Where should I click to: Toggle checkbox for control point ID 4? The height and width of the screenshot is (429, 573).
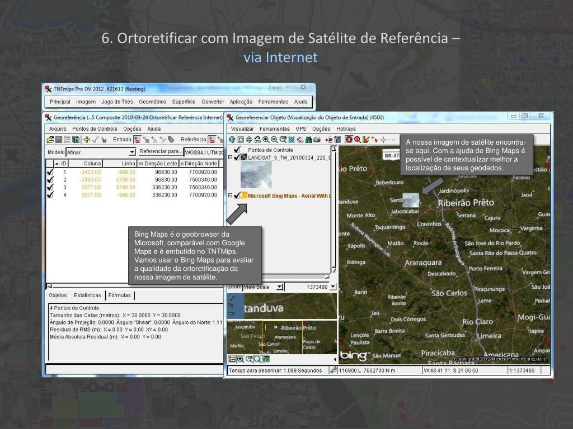click(50, 195)
